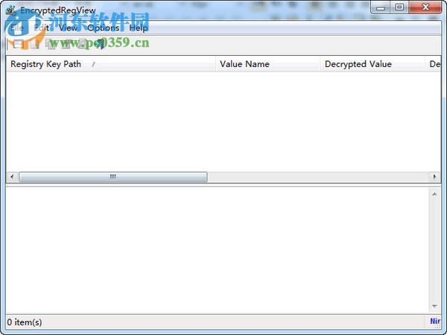
Task: Open the Edit menu
Action: (x=42, y=28)
